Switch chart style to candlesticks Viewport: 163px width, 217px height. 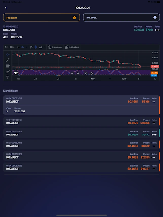click(x=36, y=47)
